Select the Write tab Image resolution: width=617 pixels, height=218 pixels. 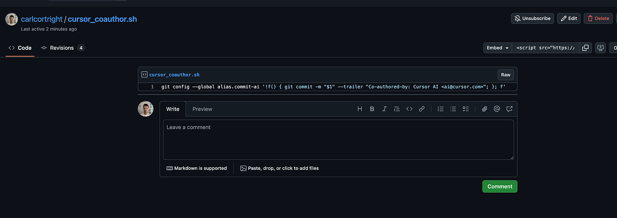coord(172,109)
